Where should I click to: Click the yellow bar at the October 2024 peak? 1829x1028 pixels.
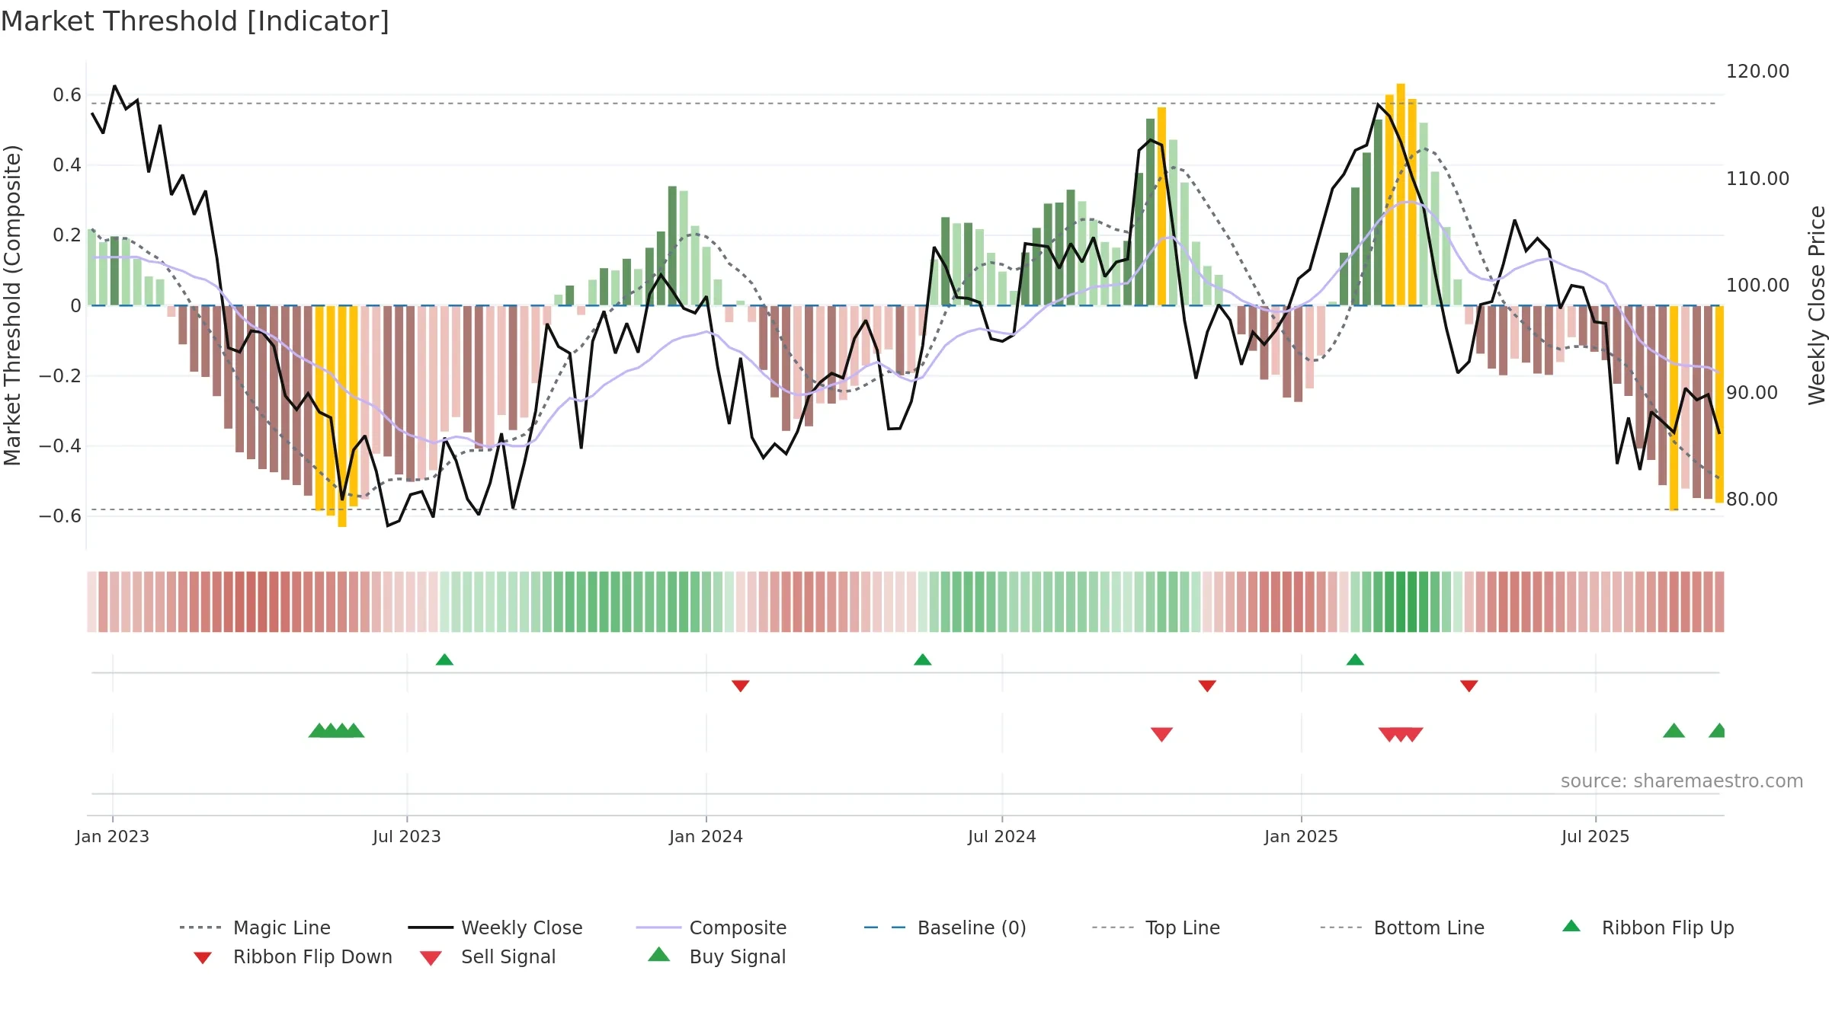[x=1161, y=206]
